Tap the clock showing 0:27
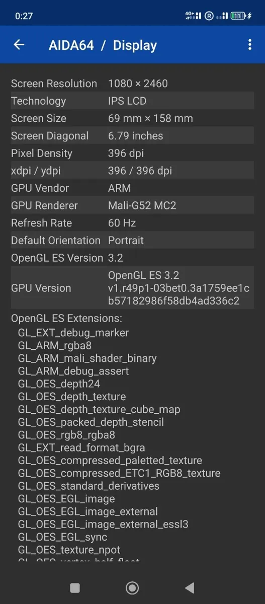This screenshot has height=604, width=265. tap(24, 16)
